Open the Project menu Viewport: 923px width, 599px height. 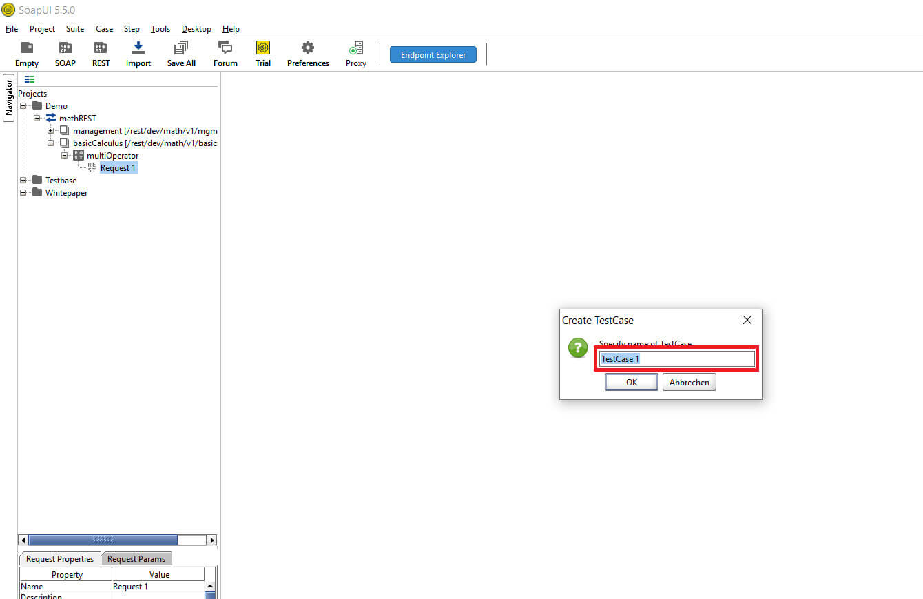(x=42, y=29)
